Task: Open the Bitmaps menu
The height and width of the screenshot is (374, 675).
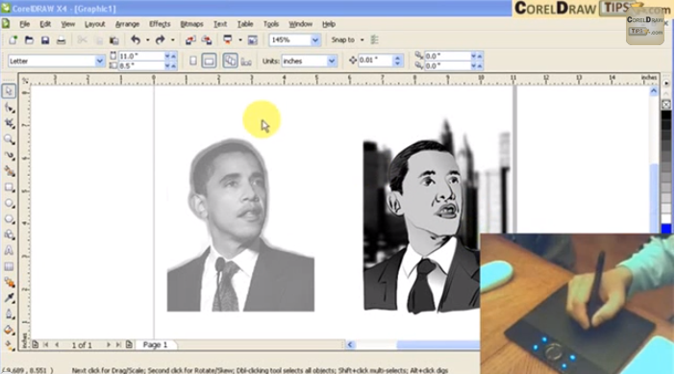Action: (191, 24)
